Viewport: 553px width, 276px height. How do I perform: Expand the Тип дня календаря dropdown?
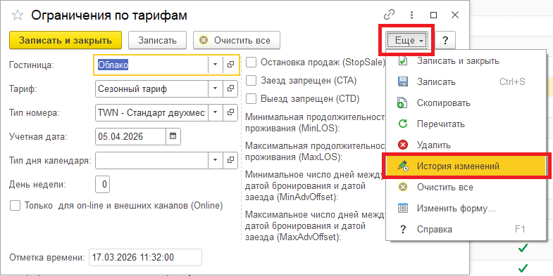pos(215,160)
